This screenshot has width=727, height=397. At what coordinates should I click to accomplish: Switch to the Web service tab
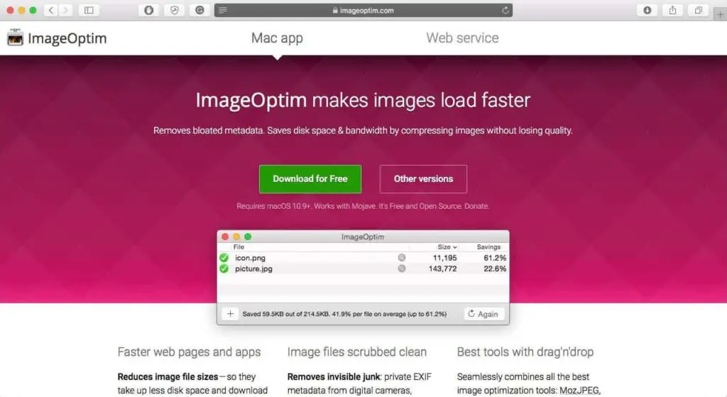[x=462, y=38]
